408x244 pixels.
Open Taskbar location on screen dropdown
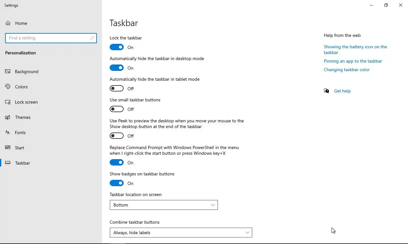[x=164, y=205]
